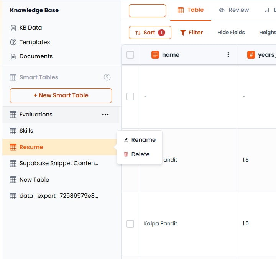This screenshot has height=259, width=276.
Task: Open name column three-dot menu
Action: pyautogui.click(x=228, y=55)
